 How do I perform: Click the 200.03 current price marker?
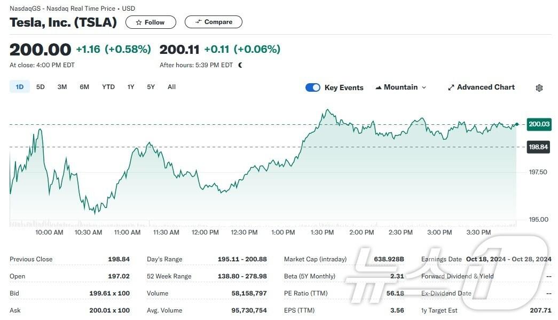(539, 124)
